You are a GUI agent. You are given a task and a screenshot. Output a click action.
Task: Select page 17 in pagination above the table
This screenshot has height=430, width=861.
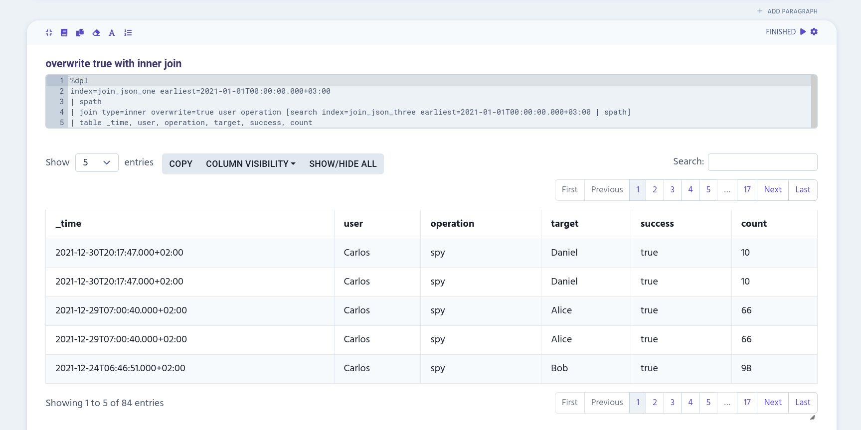[747, 190]
